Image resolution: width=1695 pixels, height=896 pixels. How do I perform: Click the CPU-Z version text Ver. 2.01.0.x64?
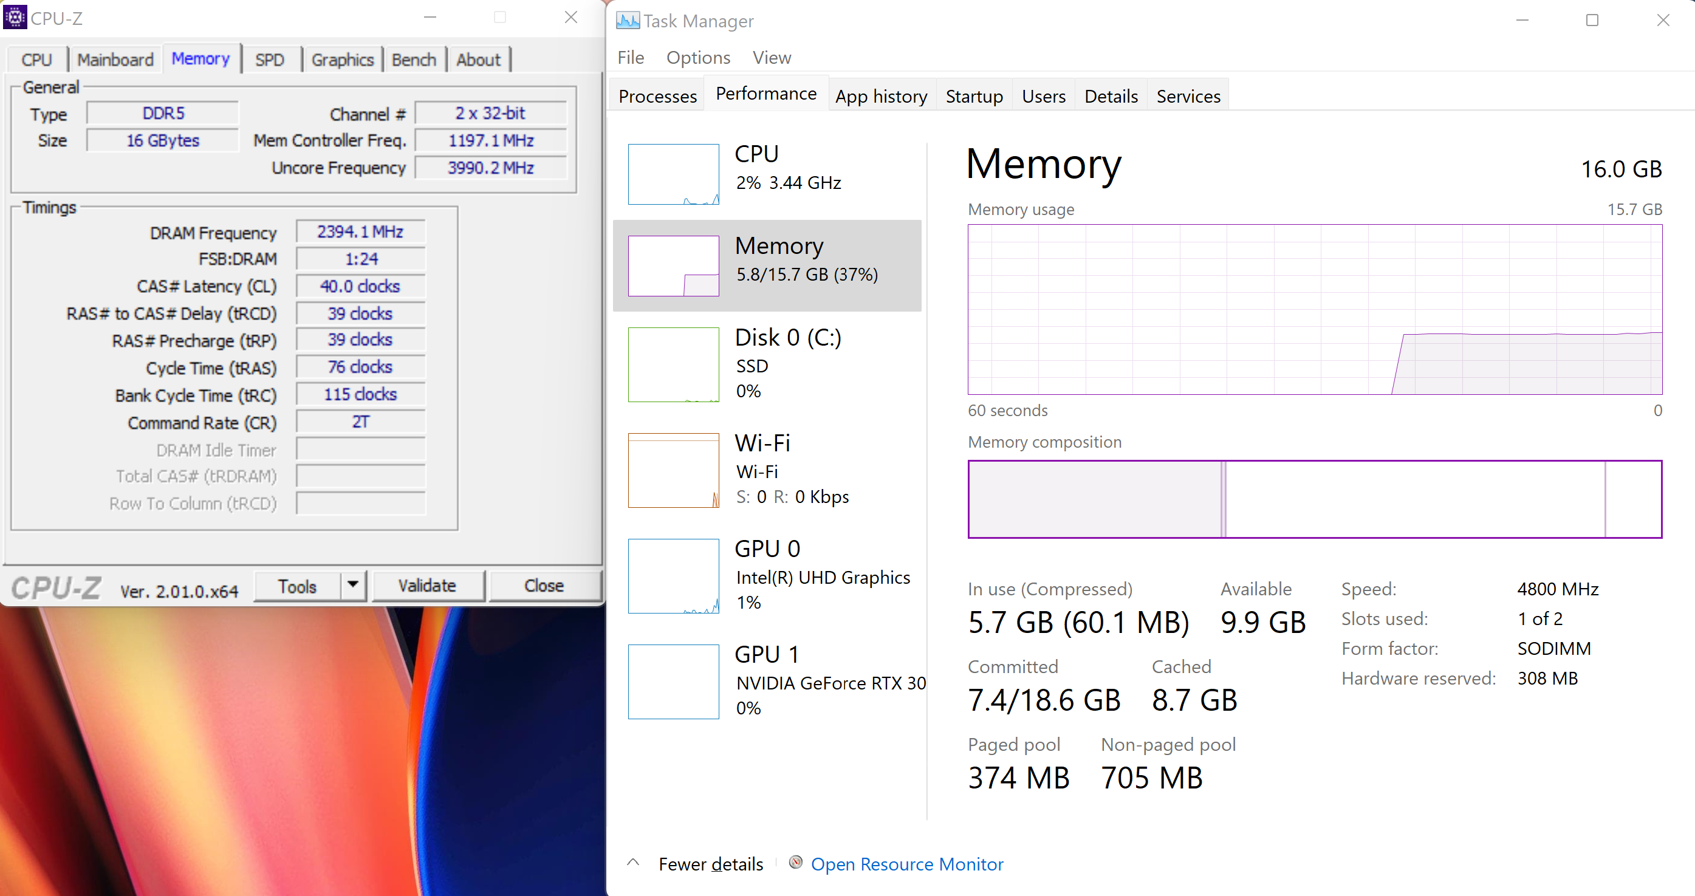[x=179, y=591]
